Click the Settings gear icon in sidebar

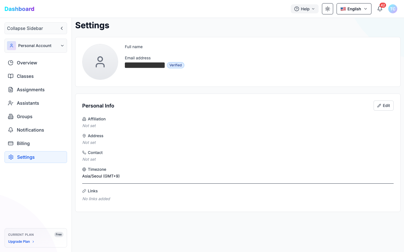click(11, 157)
